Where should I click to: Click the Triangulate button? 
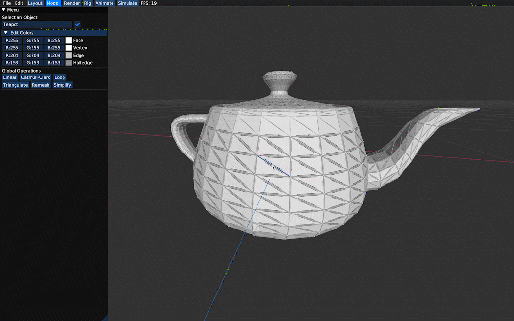coord(16,85)
